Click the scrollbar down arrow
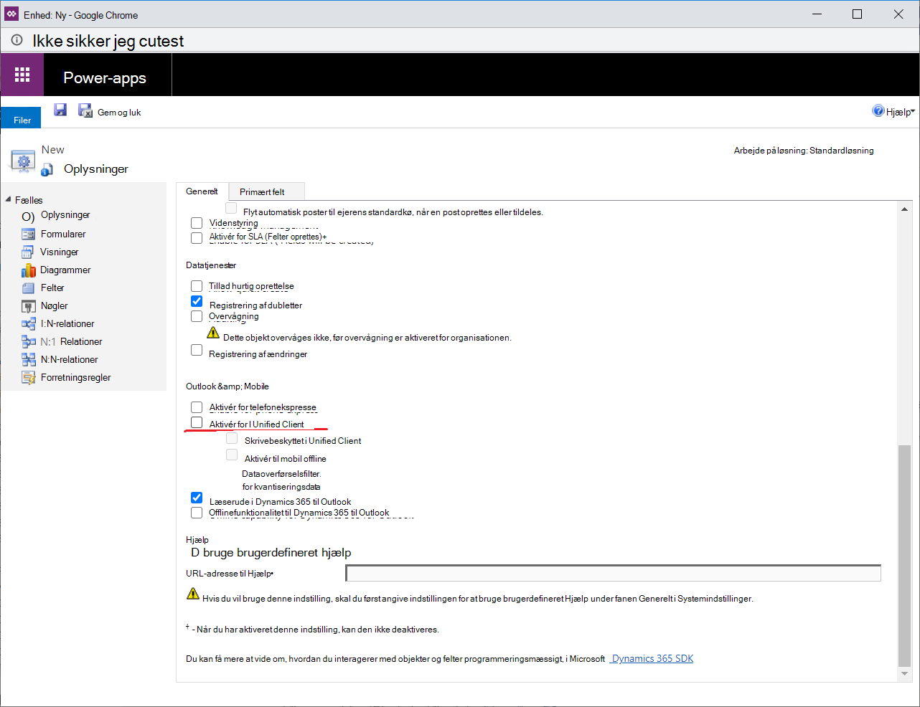The height and width of the screenshot is (707, 920). click(x=904, y=674)
